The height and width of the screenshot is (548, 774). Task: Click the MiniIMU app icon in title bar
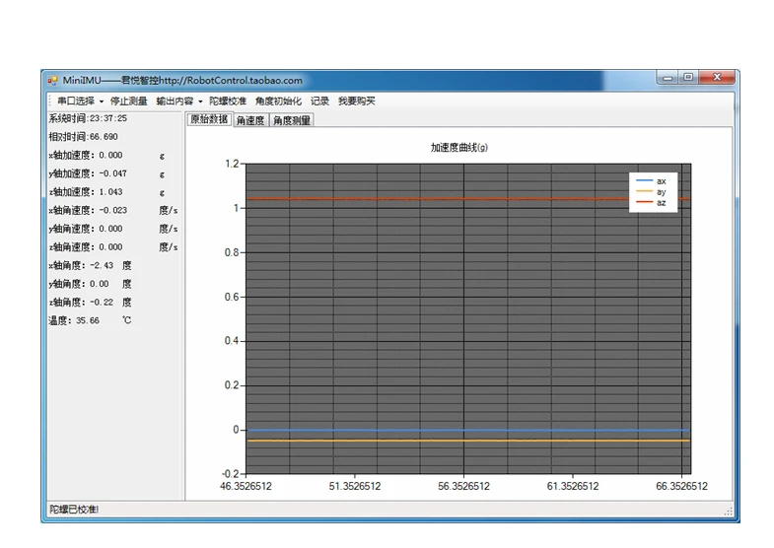52,80
